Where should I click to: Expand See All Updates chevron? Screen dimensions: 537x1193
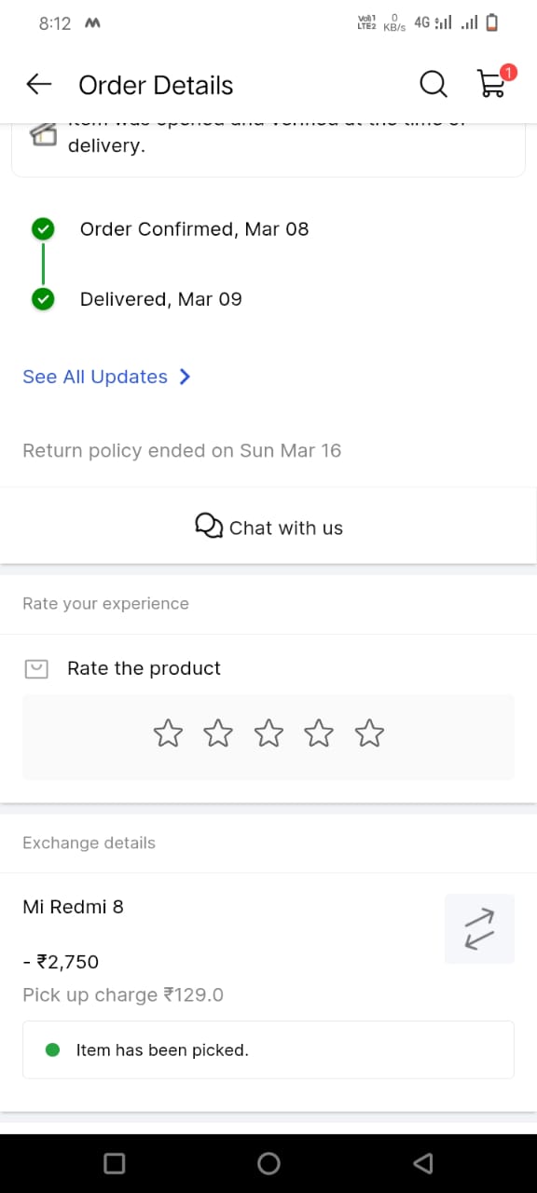(185, 377)
